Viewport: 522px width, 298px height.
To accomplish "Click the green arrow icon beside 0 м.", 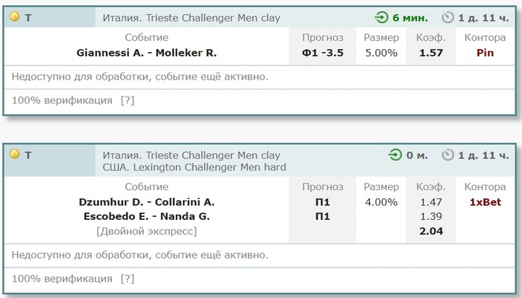I will 395,155.
